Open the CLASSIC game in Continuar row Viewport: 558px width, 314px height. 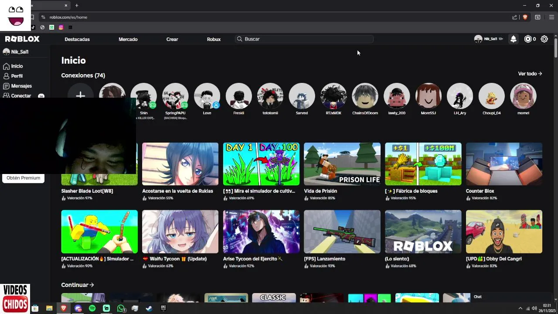click(274, 298)
